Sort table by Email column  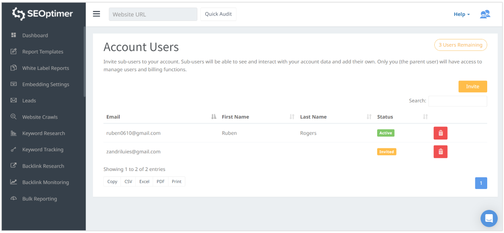[213, 117]
